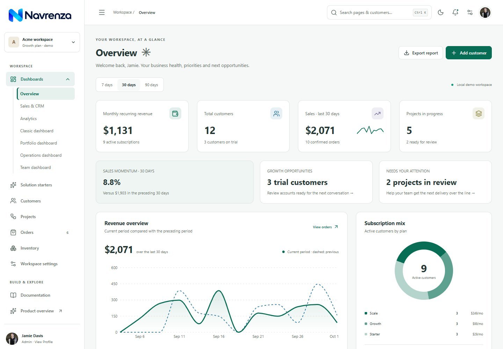Open Orders in the sidebar
The width and height of the screenshot is (503, 349).
click(x=40, y=232)
